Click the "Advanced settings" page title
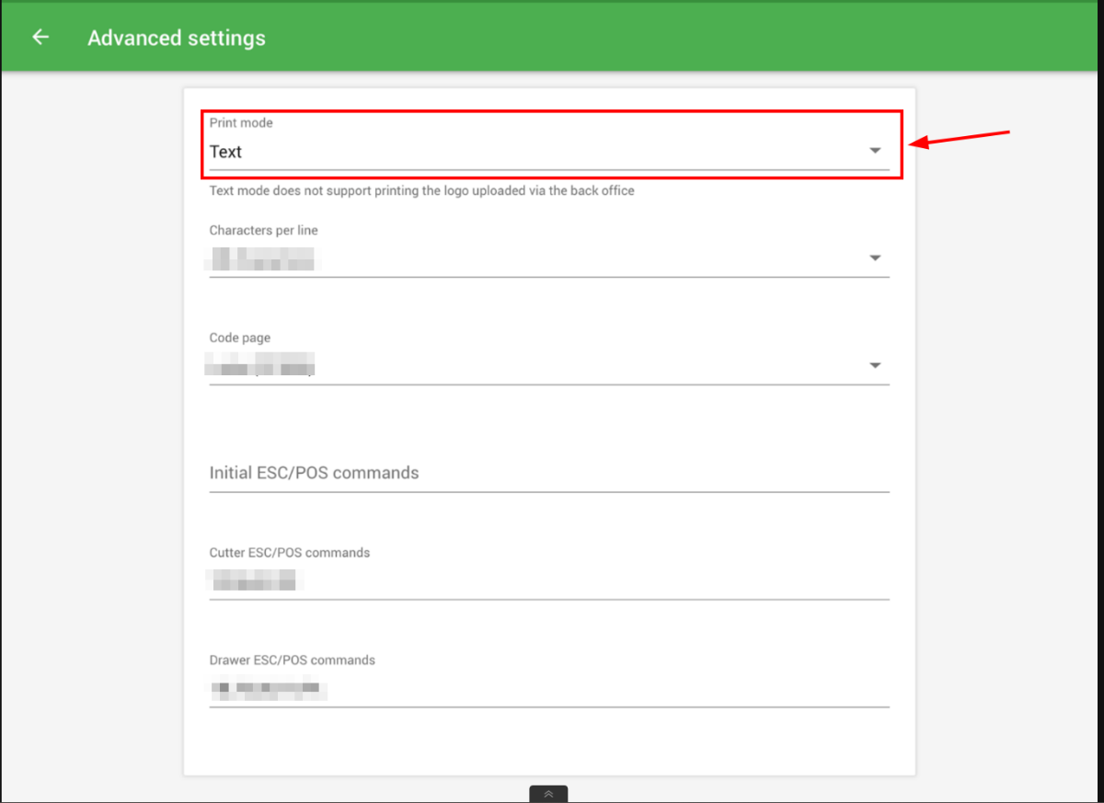 coord(177,39)
